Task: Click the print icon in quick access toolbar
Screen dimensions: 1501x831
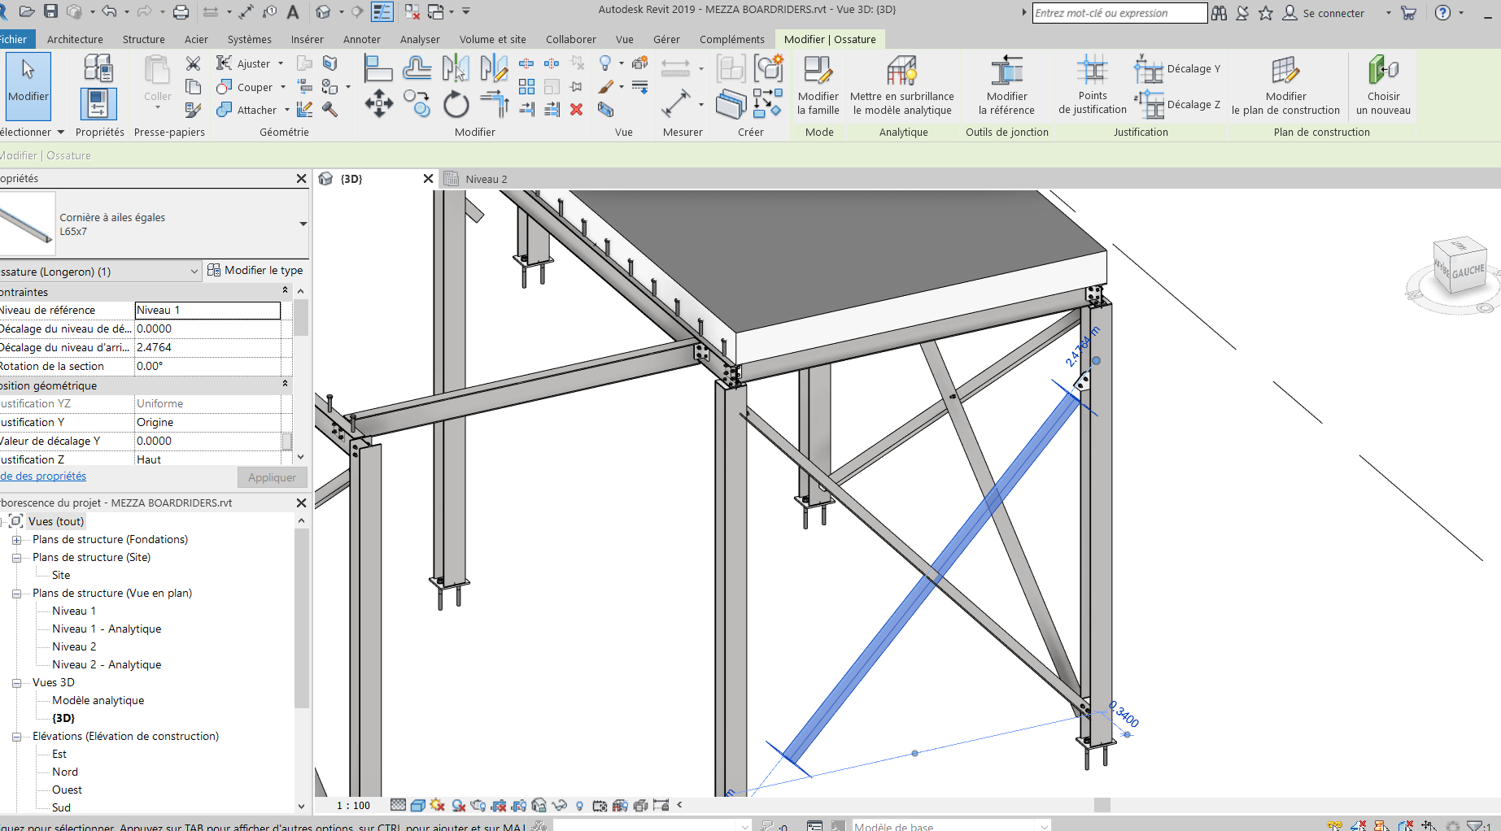Action: (181, 12)
